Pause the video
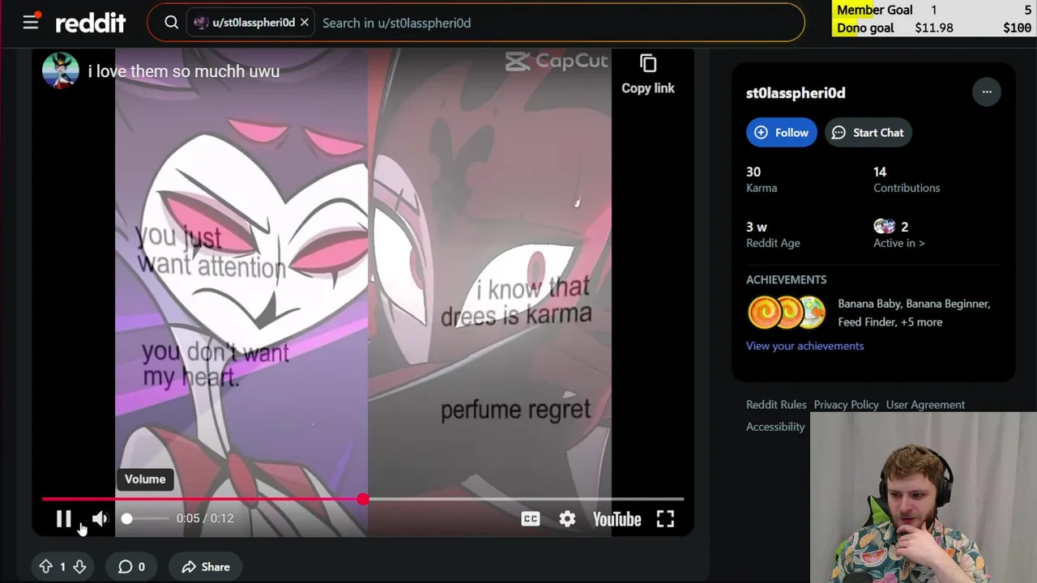 (63, 519)
